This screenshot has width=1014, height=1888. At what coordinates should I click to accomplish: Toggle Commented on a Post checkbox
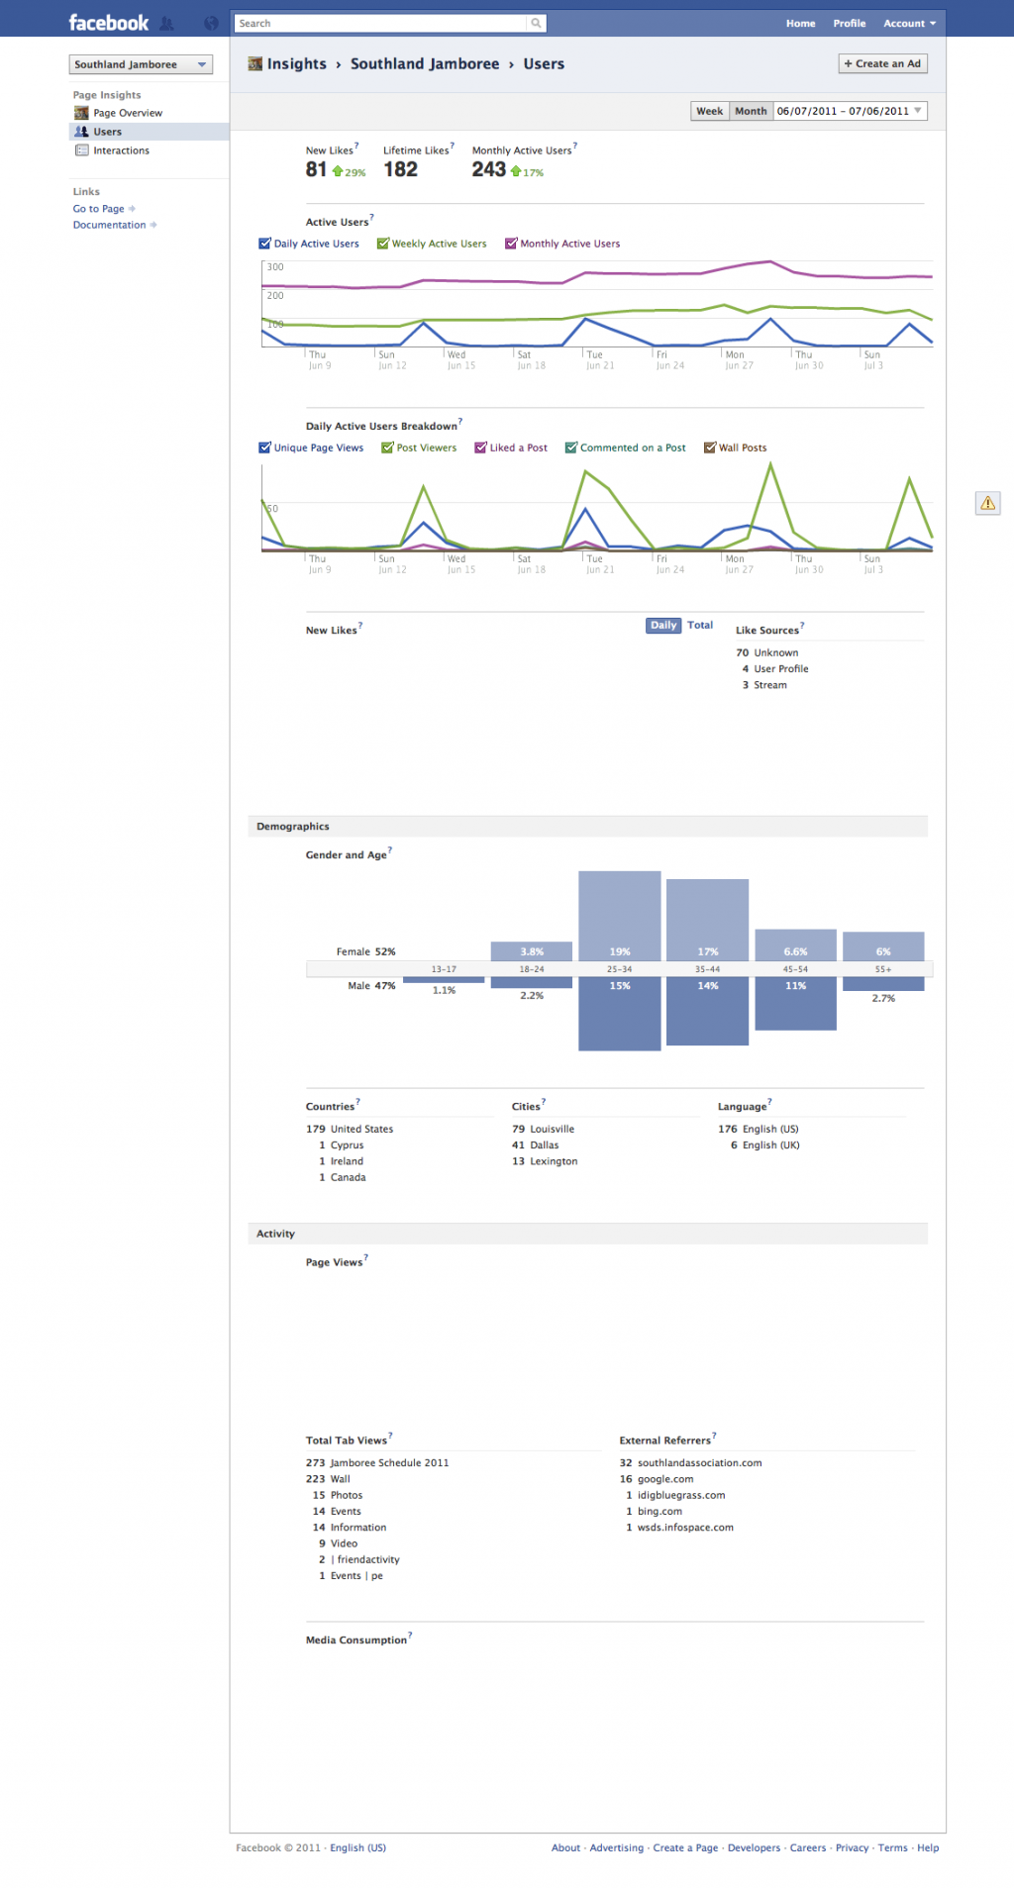570,447
